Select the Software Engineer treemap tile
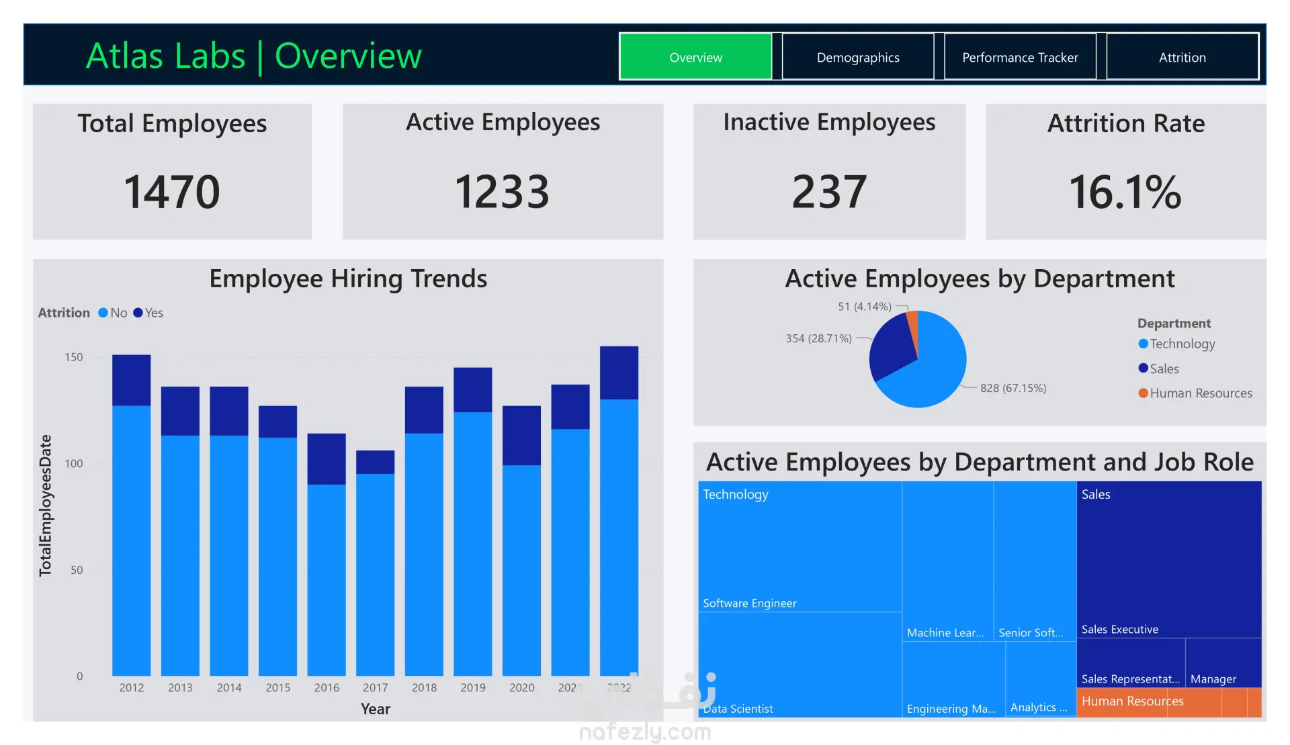This screenshot has height=745, width=1290. [x=800, y=547]
